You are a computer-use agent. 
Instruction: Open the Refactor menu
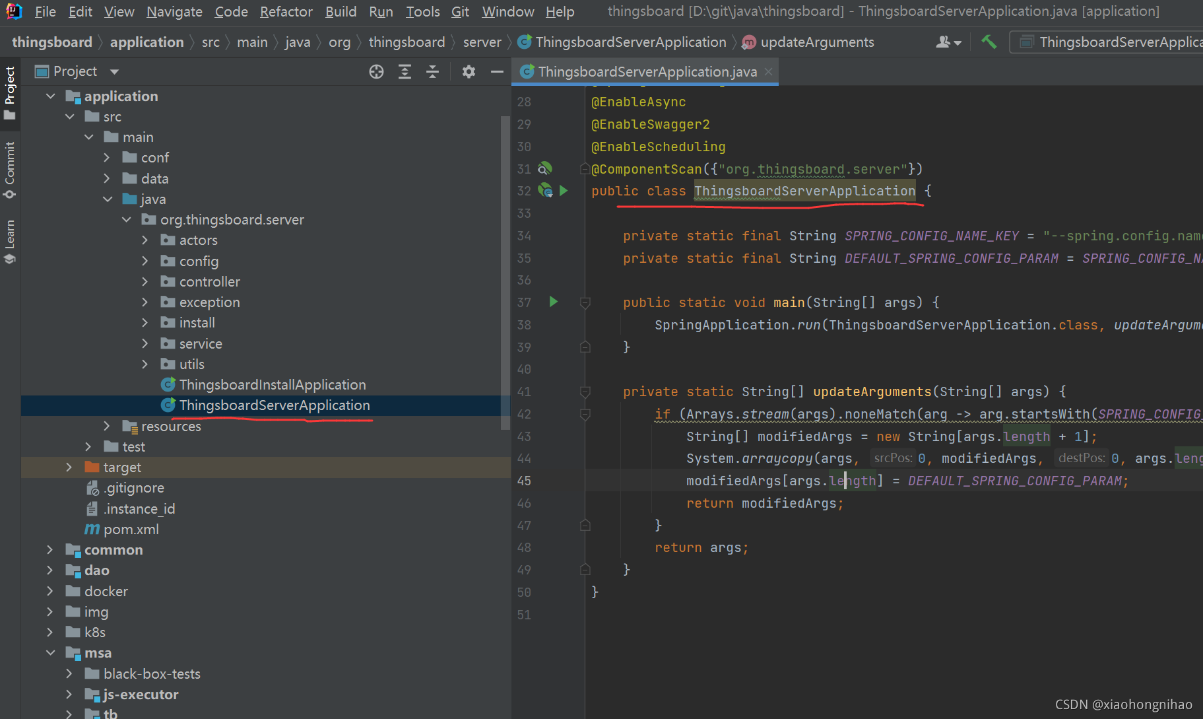pyautogui.click(x=286, y=12)
